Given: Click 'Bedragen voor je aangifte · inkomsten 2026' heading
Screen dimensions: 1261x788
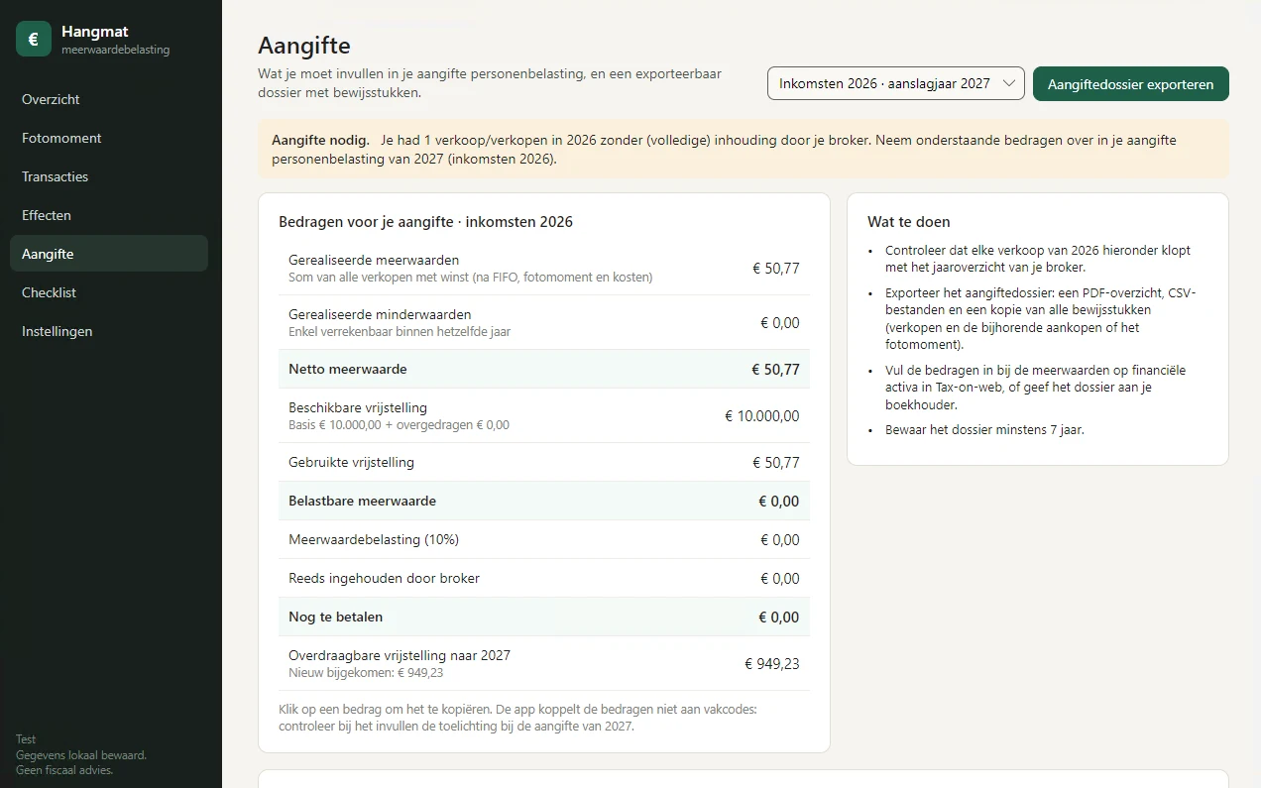Looking at the screenshot, I should click(426, 222).
